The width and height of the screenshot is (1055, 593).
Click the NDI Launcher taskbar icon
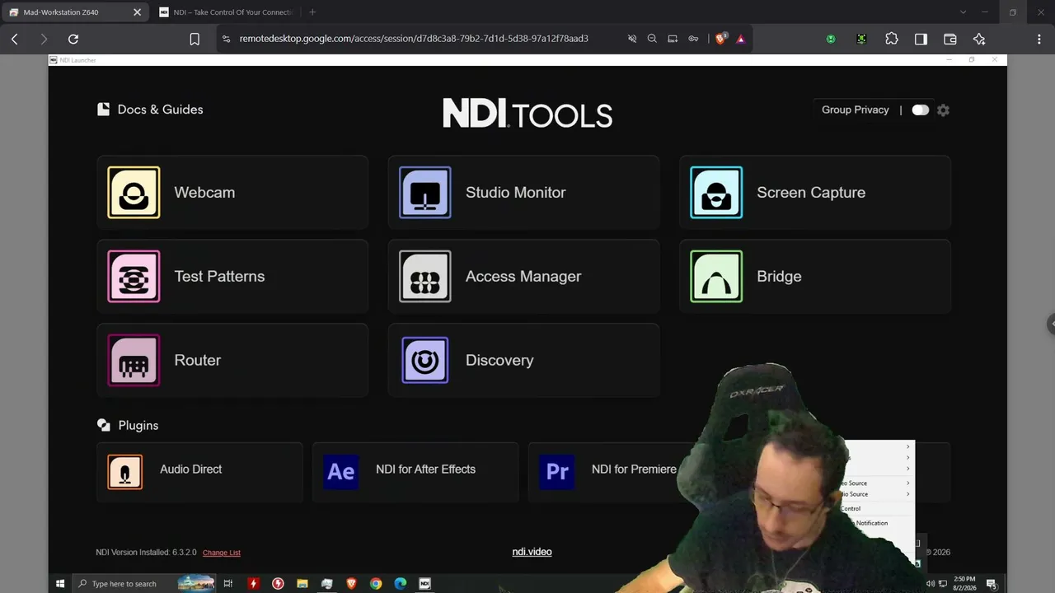pyautogui.click(x=424, y=583)
